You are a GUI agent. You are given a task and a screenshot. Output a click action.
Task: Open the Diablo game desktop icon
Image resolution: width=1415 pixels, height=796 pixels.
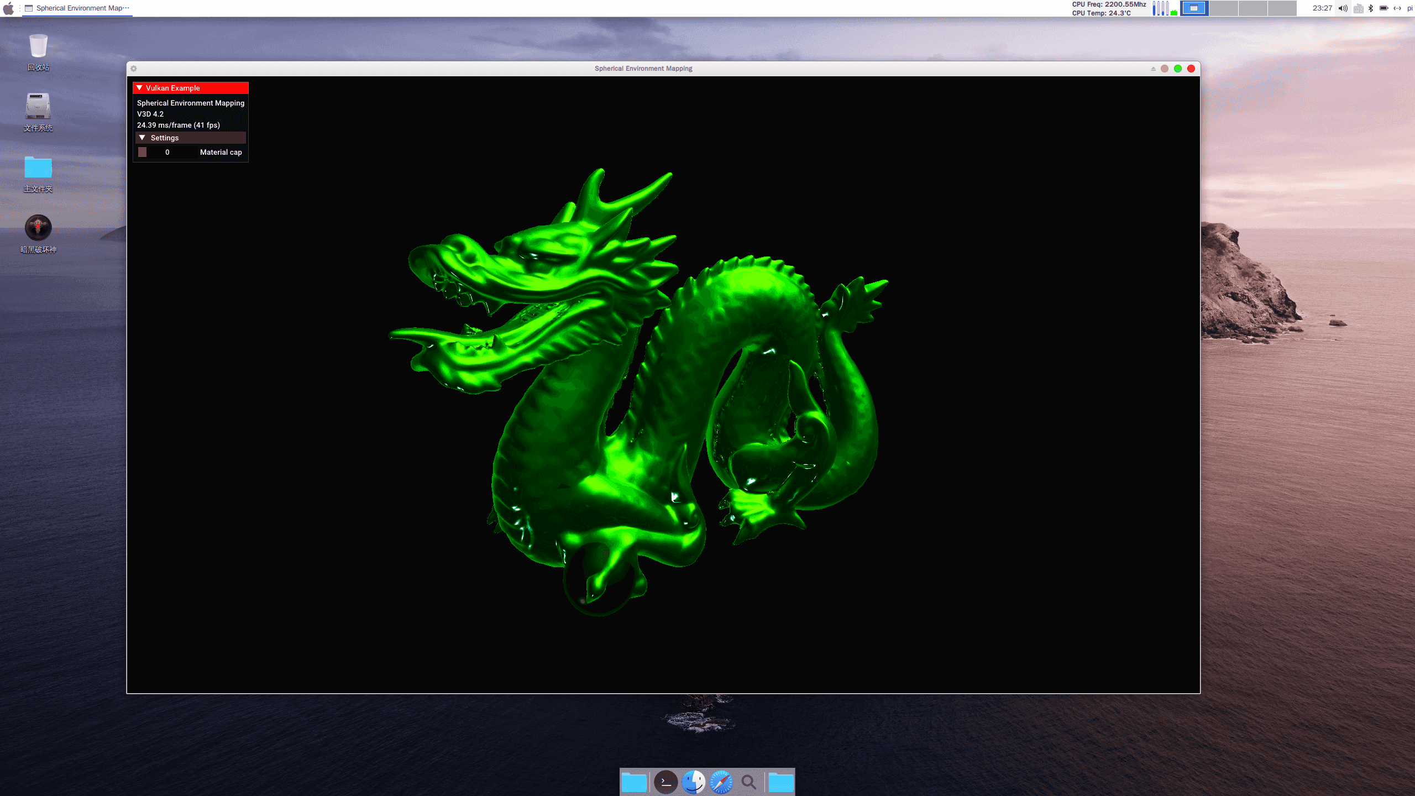(x=38, y=228)
